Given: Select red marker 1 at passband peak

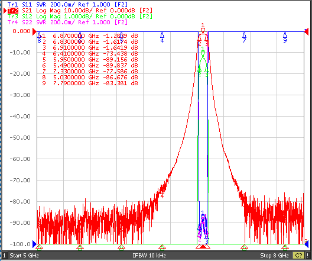Looking at the screenshot, I should coord(203,28).
